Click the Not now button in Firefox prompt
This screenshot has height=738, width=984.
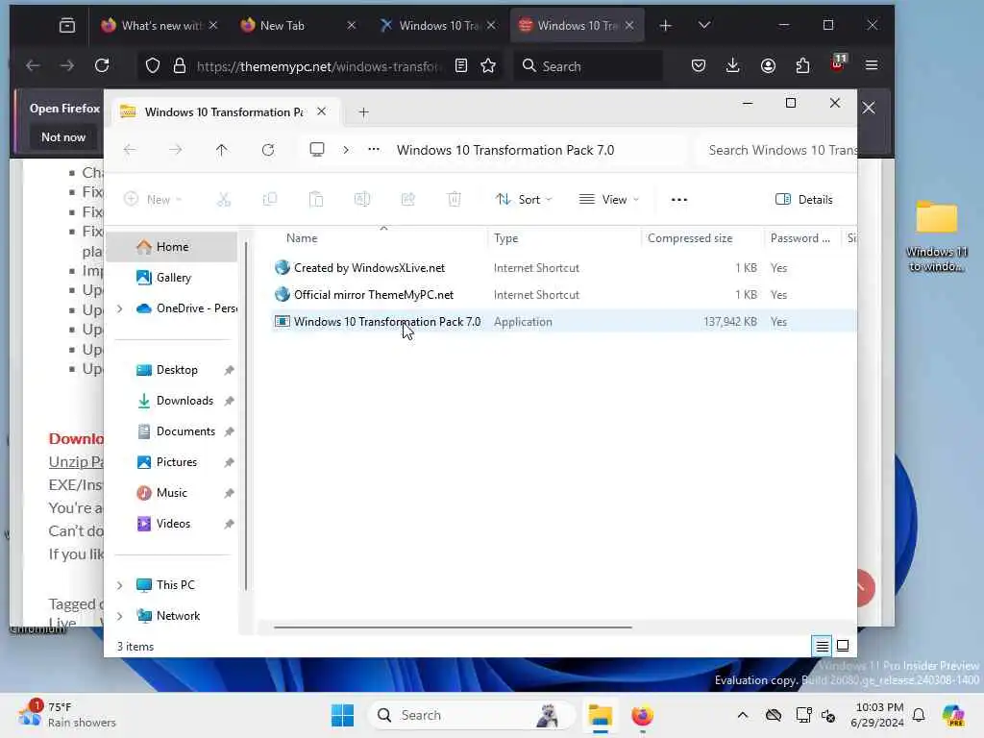63,136
